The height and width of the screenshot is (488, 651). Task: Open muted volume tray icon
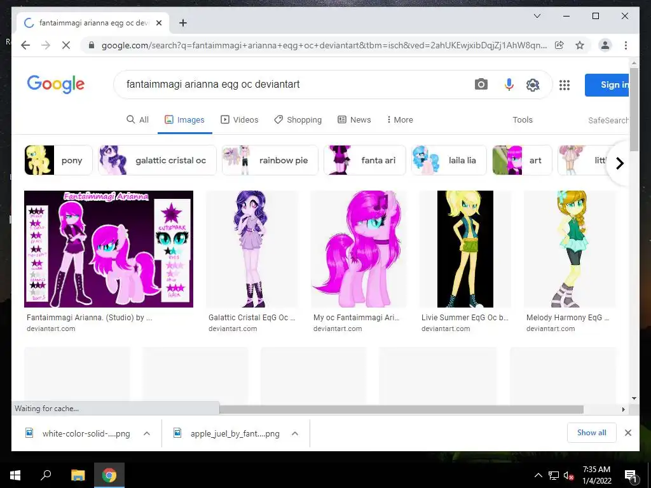[x=568, y=475]
